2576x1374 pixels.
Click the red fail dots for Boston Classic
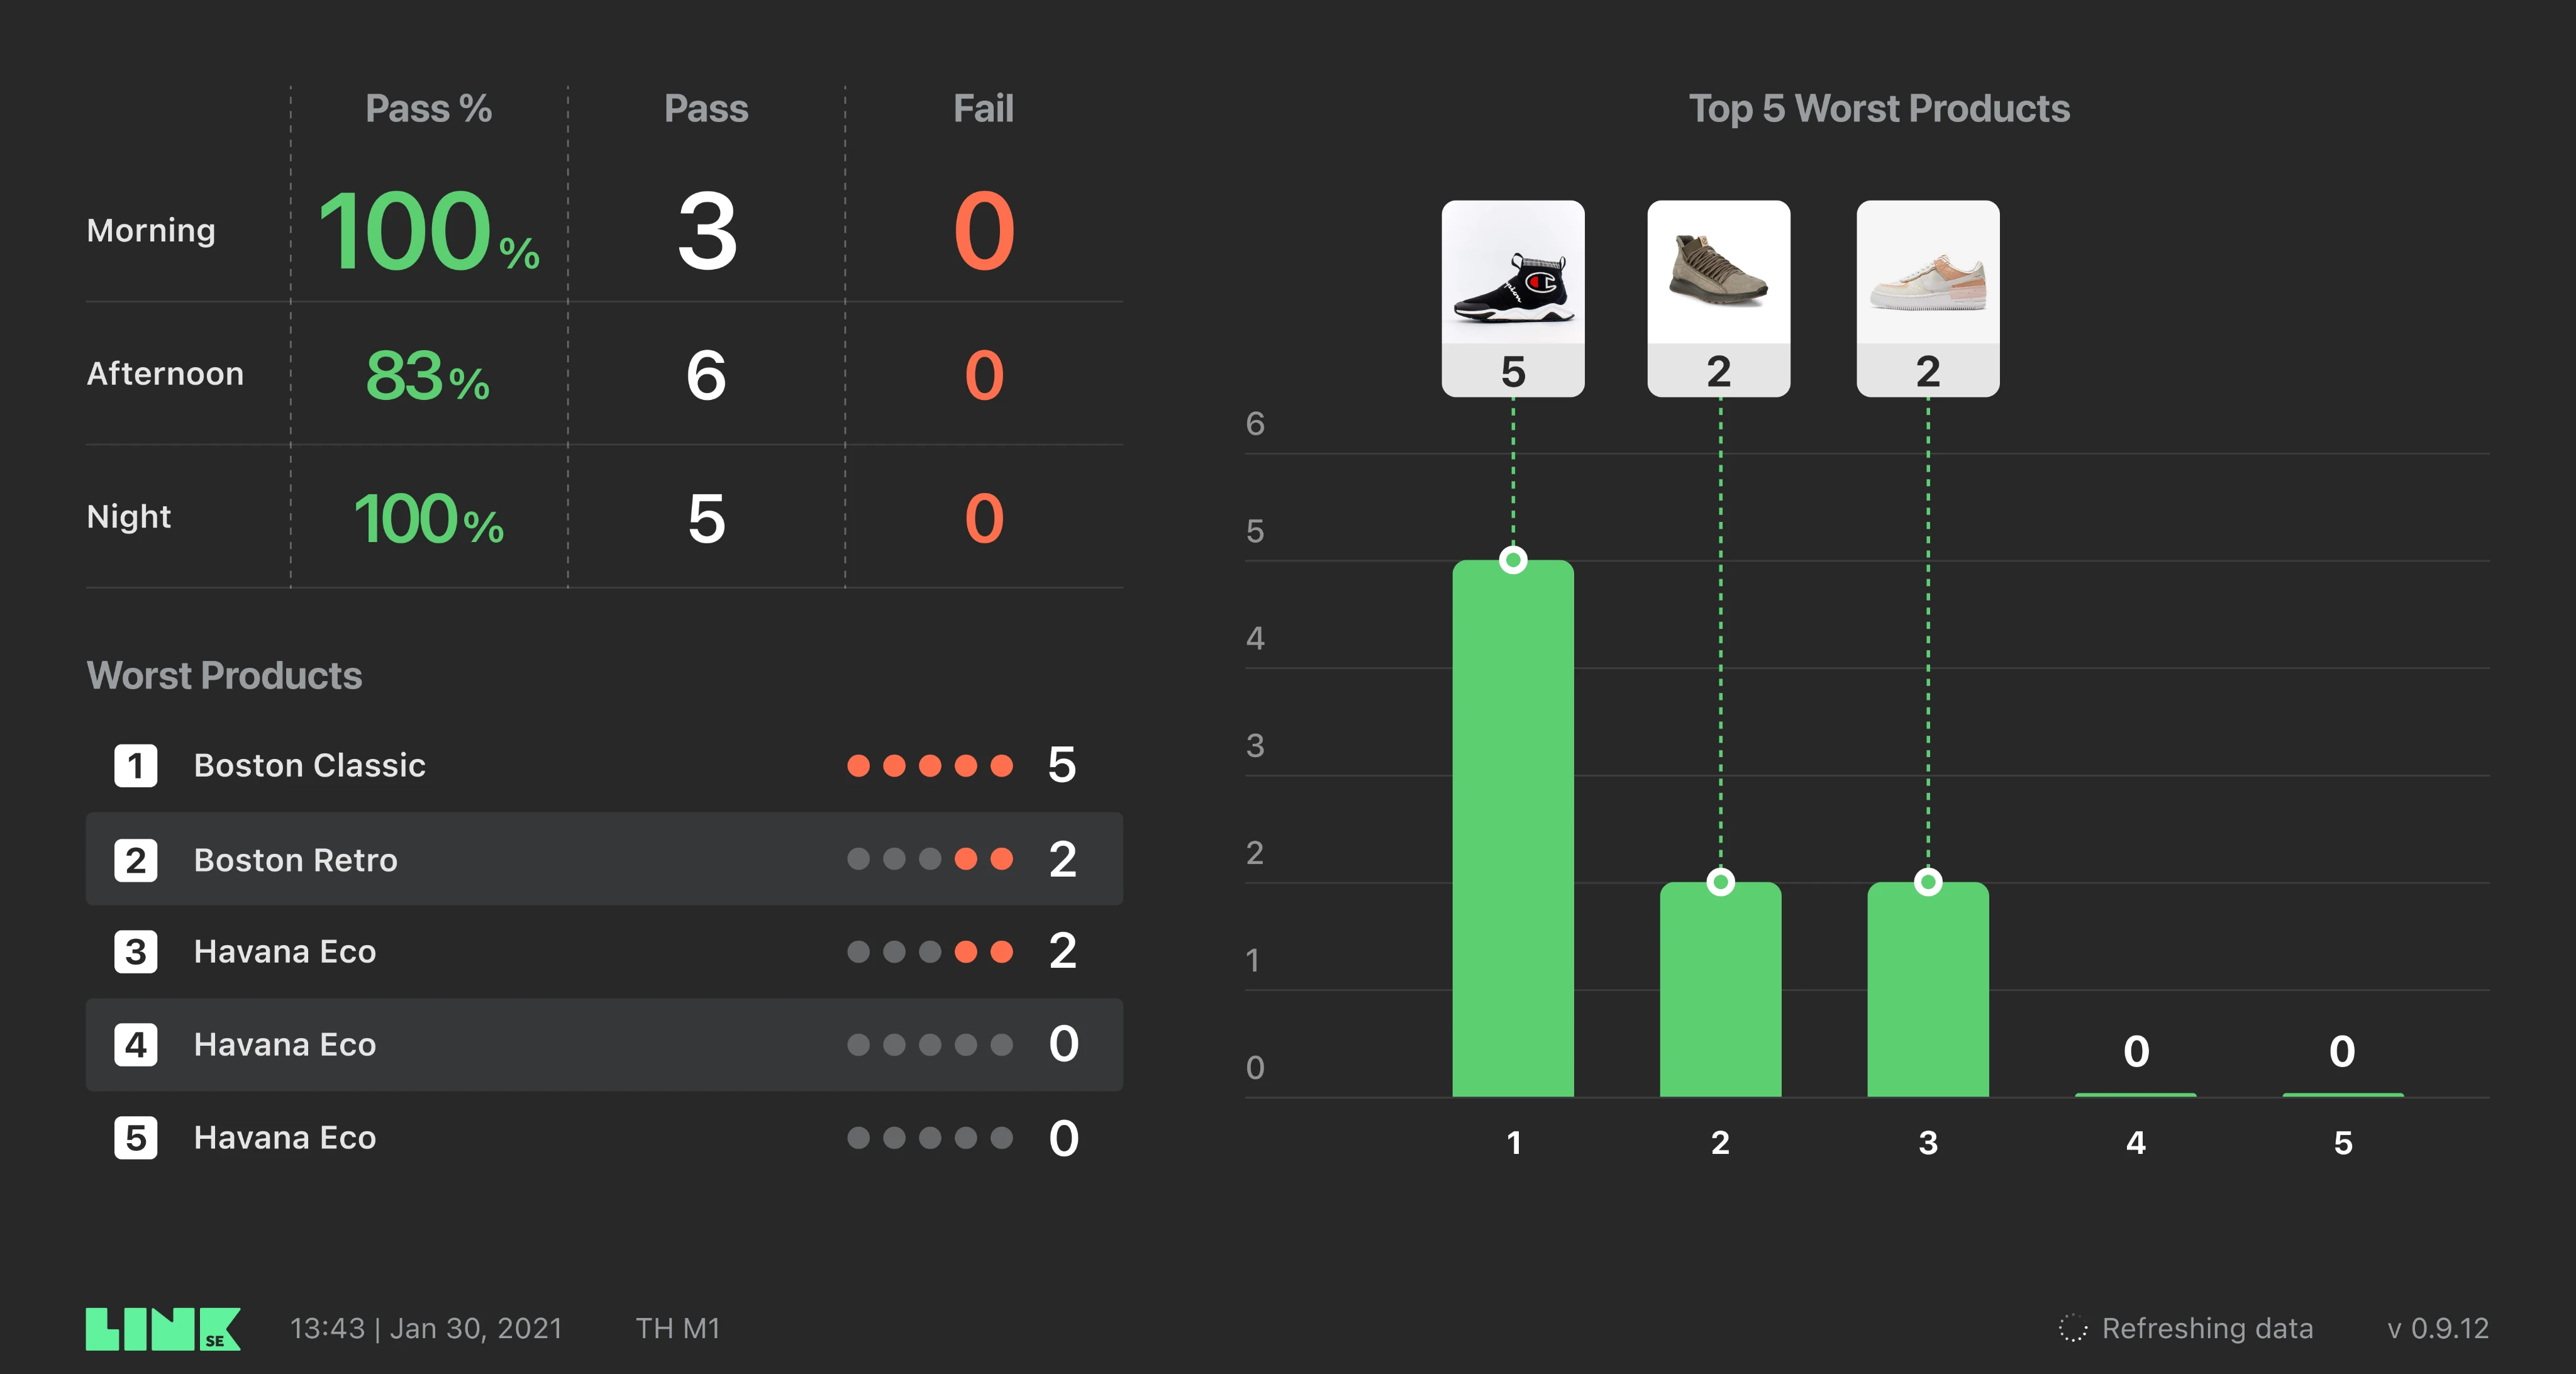point(930,766)
